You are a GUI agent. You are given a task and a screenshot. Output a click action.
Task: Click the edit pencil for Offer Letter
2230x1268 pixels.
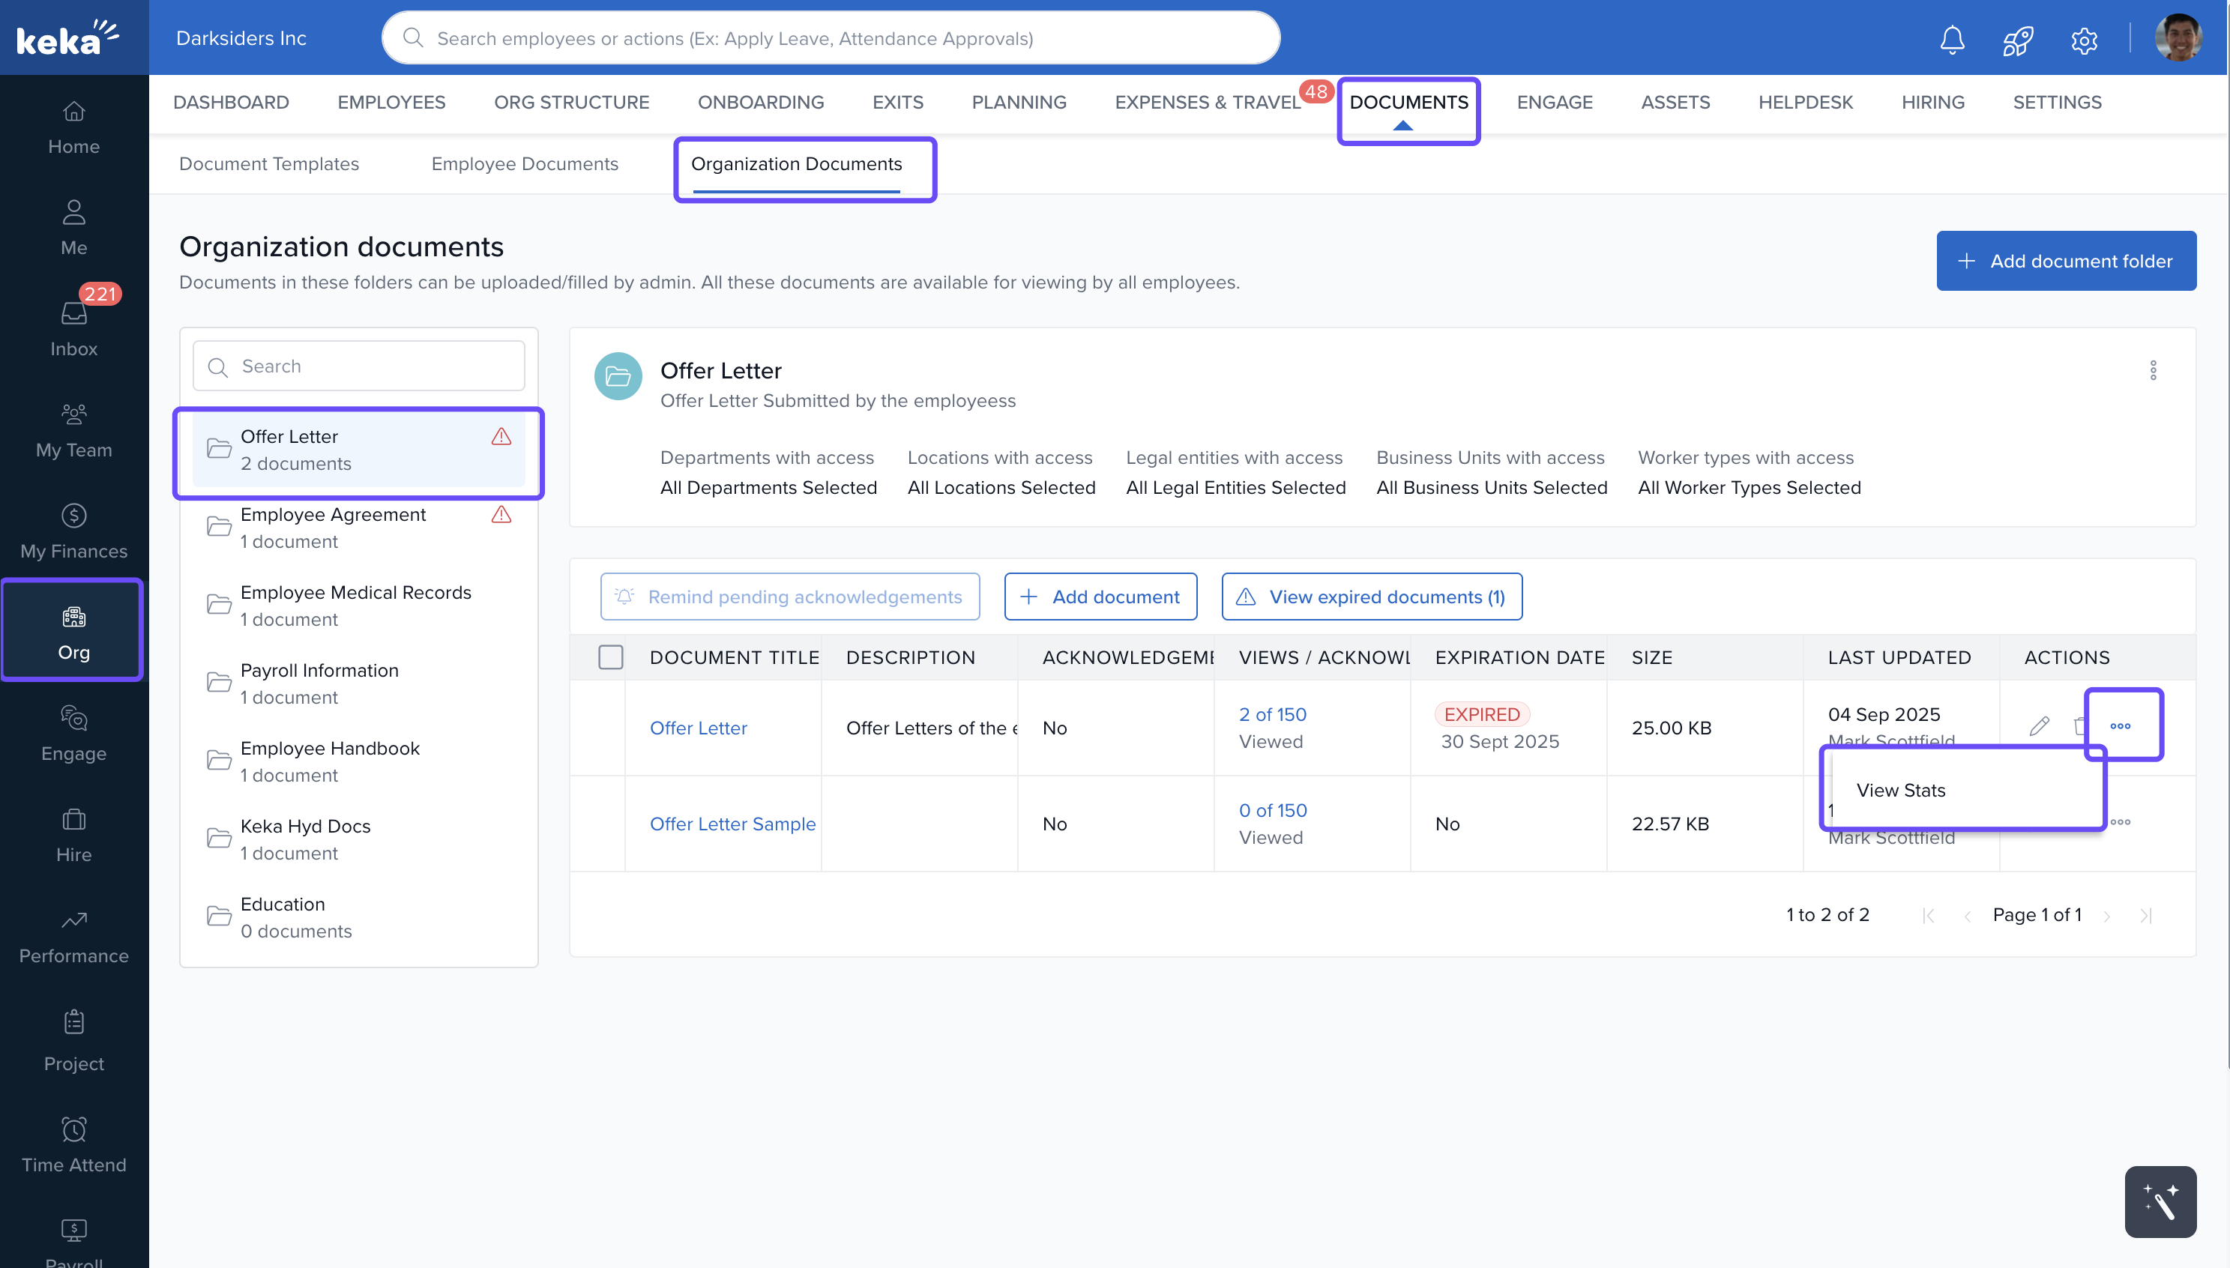pyautogui.click(x=2039, y=725)
